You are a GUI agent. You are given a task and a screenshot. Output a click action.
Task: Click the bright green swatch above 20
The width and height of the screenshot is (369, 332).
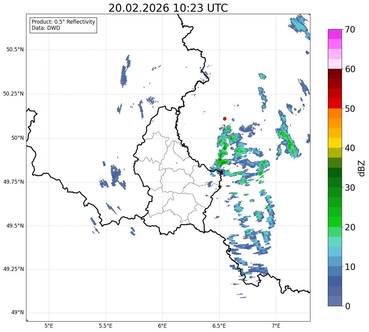pyautogui.click(x=335, y=222)
